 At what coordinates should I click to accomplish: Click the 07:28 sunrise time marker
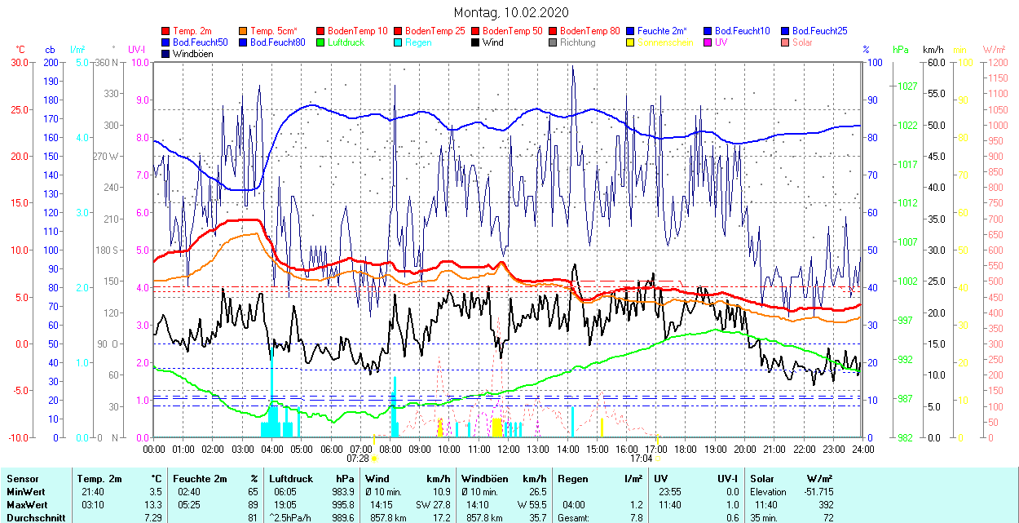(358, 459)
